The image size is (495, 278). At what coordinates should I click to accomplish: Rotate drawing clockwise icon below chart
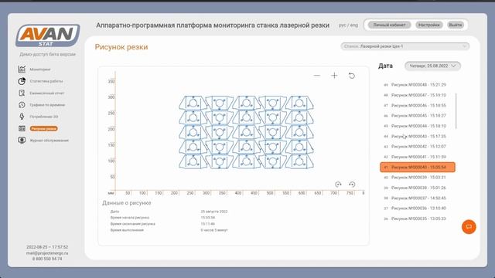tap(338, 185)
